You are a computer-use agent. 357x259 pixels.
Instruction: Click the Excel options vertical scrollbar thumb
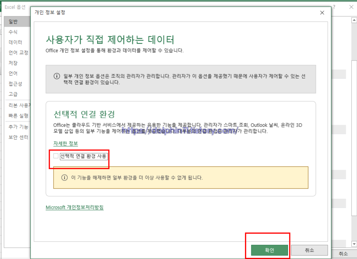(354, 138)
